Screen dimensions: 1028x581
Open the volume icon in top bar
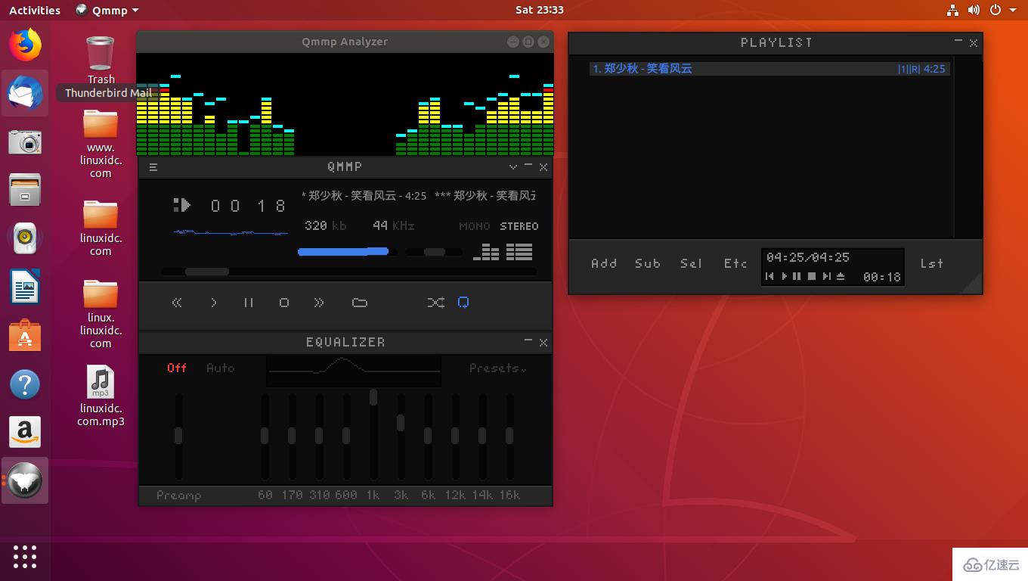click(x=974, y=10)
